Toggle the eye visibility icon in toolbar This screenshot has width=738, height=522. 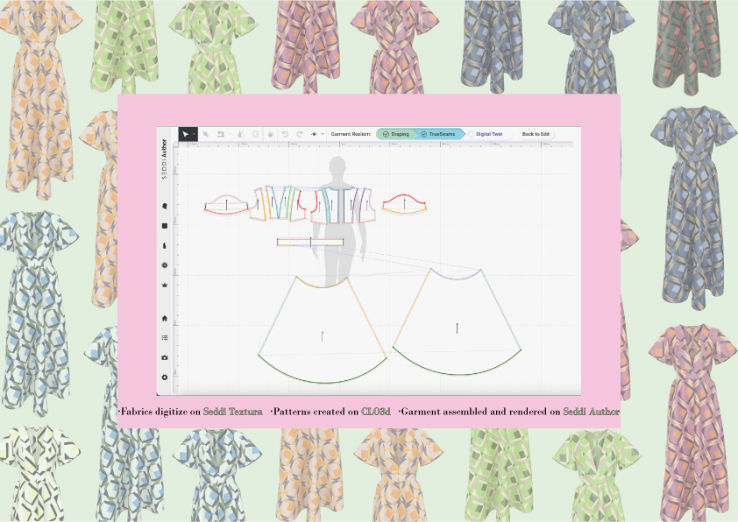[314, 134]
